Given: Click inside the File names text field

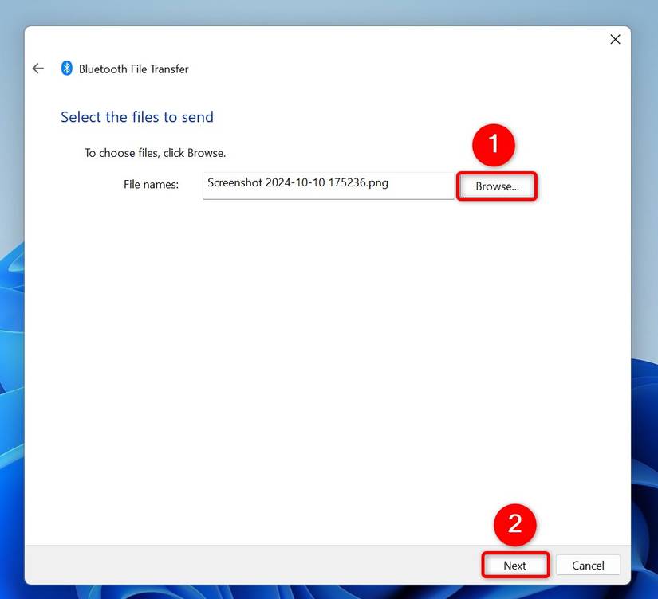Looking at the screenshot, I should [327, 185].
